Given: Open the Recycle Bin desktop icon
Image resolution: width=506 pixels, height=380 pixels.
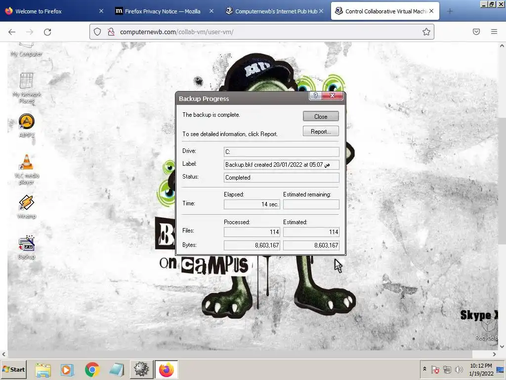Looking at the screenshot, I should 486,330.
